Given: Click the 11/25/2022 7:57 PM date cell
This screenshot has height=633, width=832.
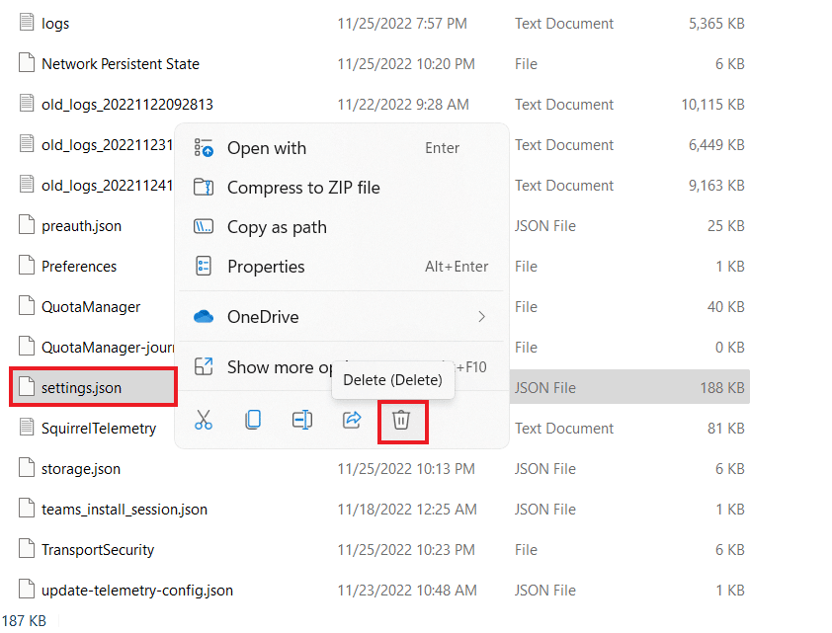Looking at the screenshot, I should tap(402, 24).
